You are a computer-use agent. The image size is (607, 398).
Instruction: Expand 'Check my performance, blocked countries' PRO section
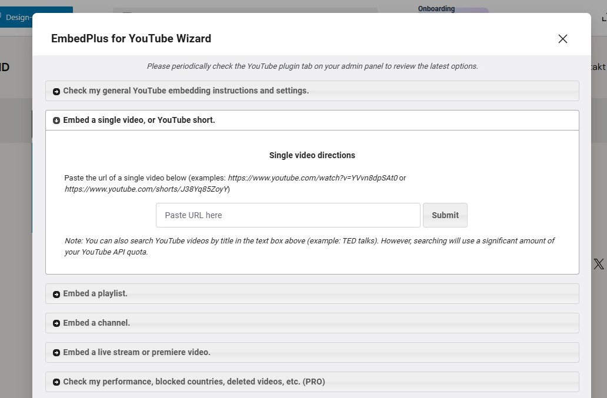[312, 382]
